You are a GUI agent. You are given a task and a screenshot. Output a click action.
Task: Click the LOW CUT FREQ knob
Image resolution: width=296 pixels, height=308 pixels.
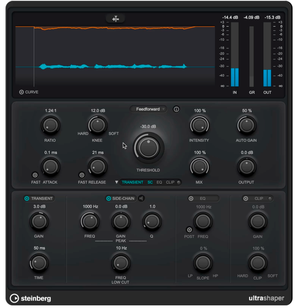(121, 263)
